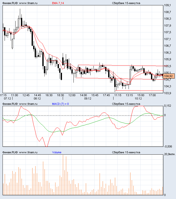Screen dimensions: 176x199
Task: Click the 104,3 price axis label
Action: 168,86
